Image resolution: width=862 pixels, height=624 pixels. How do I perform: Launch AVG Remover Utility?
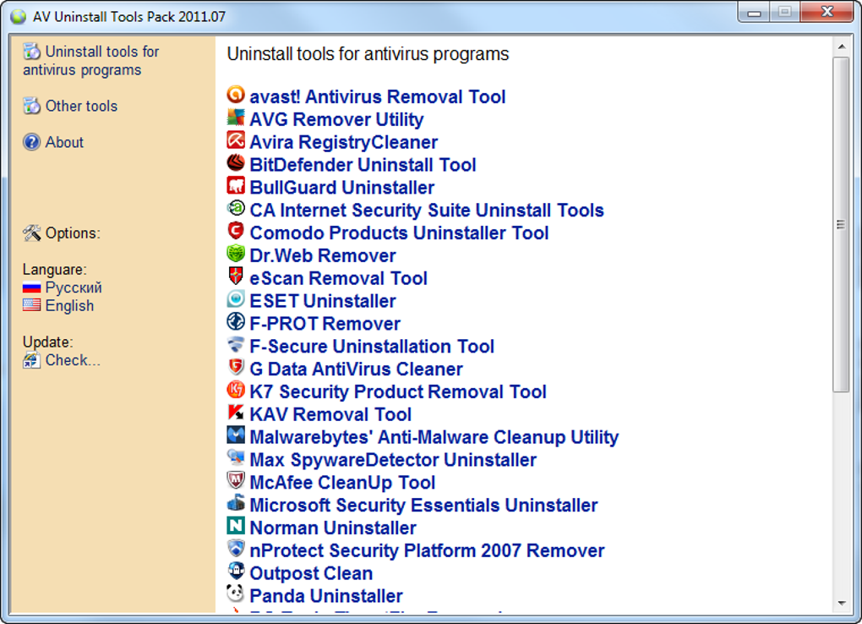click(336, 119)
